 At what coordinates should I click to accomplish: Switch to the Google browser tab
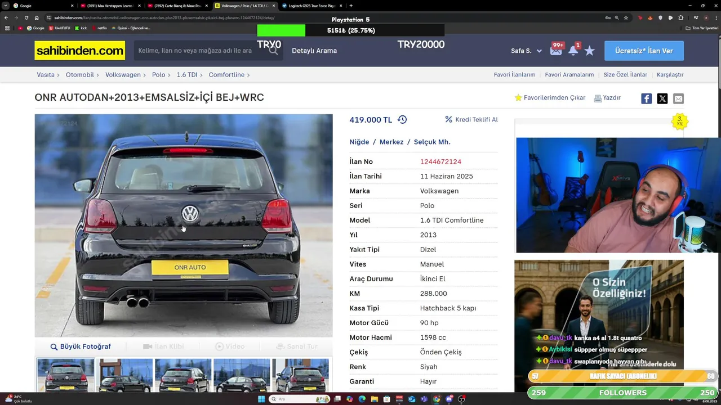44,6
